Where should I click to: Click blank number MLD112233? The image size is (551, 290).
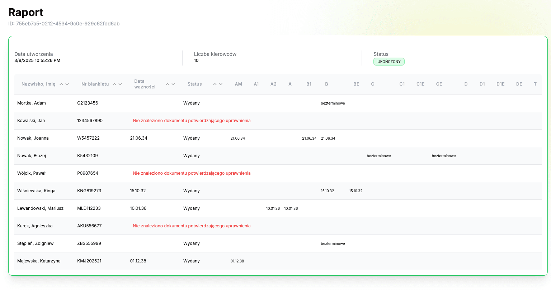click(89, 208)
